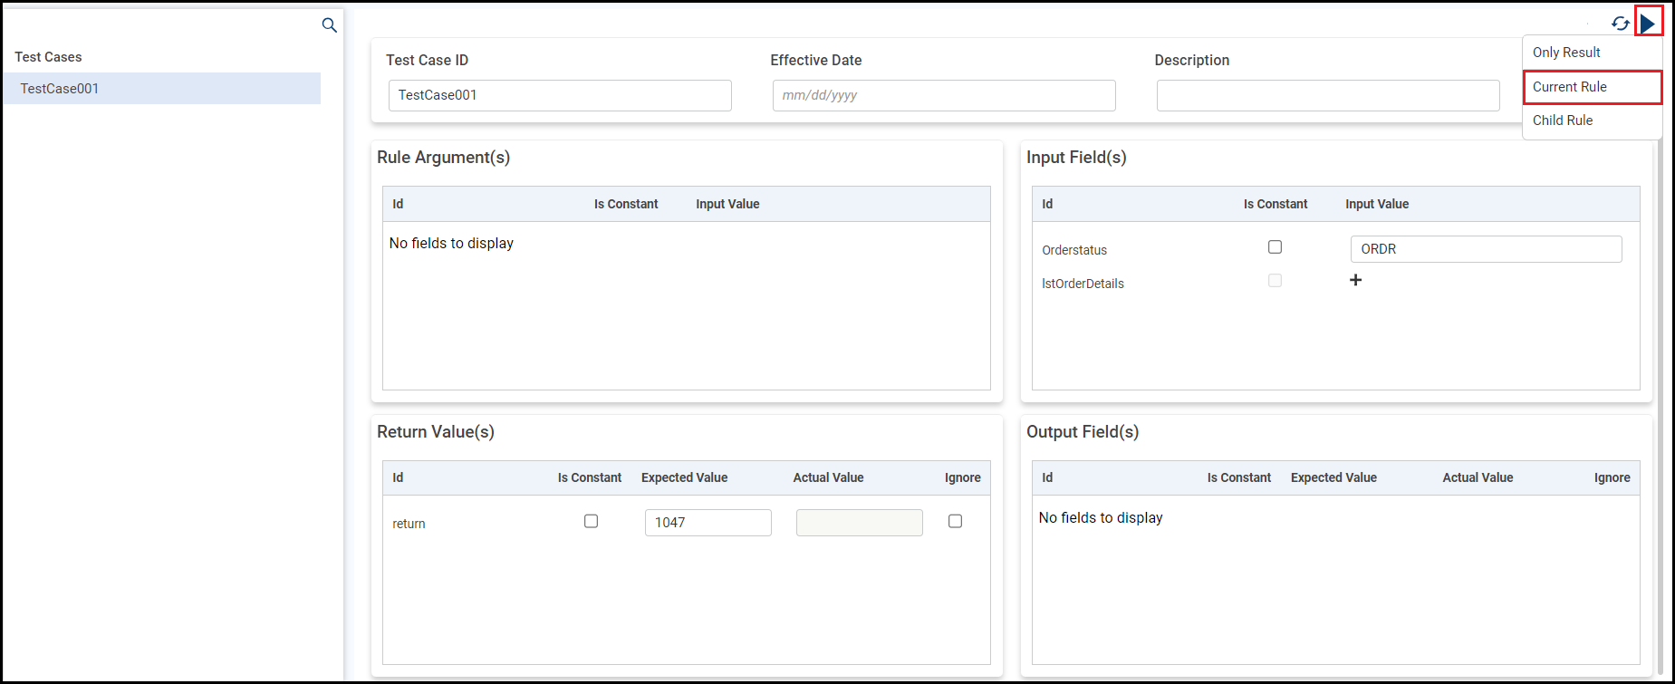This screenshot has height=684, width=1675.
Task: Click the Description input box
Action: [1327, 95]
